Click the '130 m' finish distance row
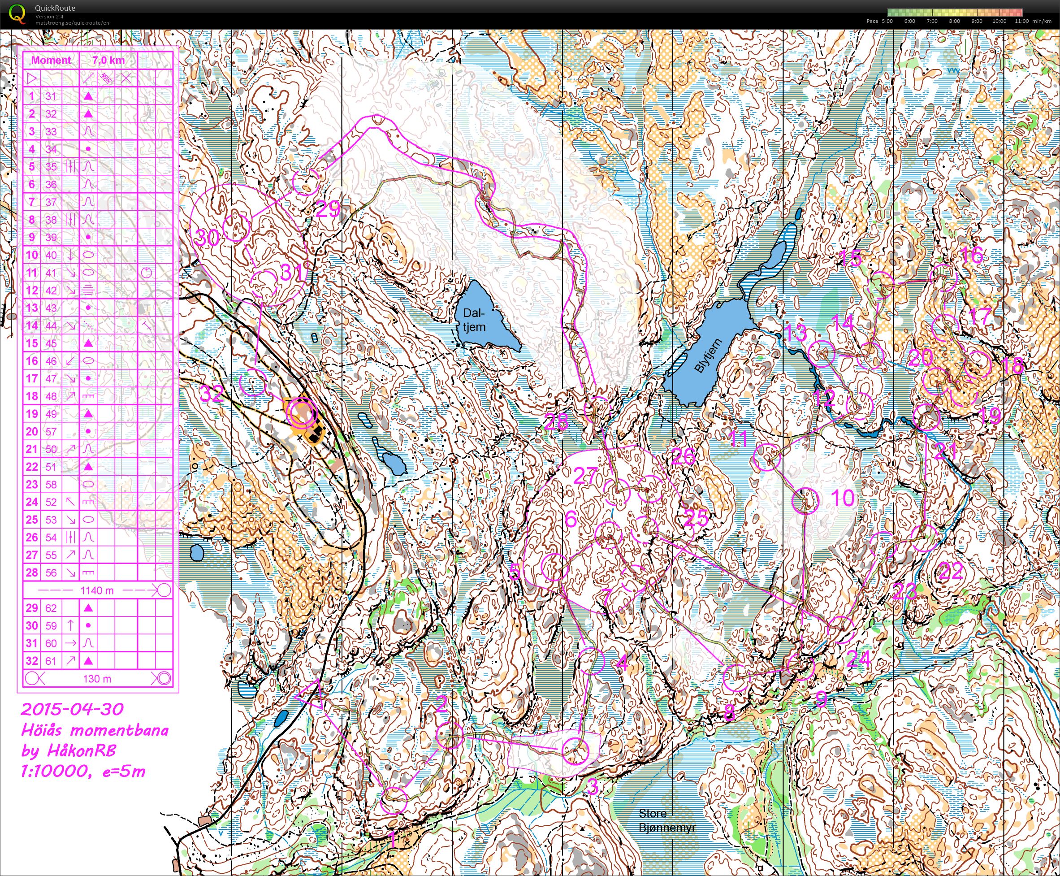Screen dimensions: 1060x876 (97, 678)
